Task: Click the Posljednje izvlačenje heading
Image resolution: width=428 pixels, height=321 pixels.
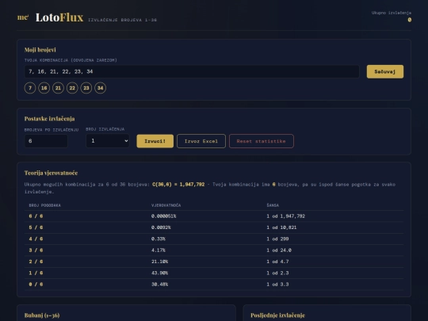Action: click(277, 315)
